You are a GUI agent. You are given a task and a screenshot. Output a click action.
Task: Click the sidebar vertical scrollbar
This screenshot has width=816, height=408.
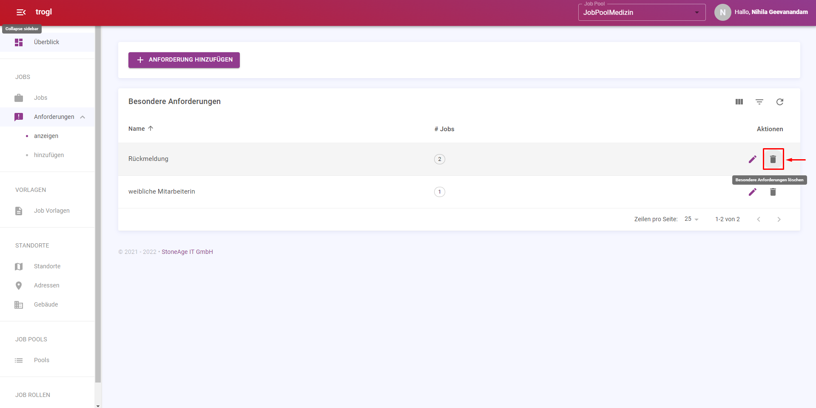coord(98,204)
